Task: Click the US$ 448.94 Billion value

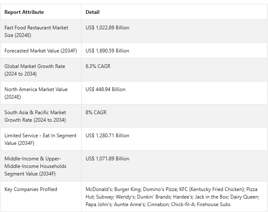Action: (105, 89)
